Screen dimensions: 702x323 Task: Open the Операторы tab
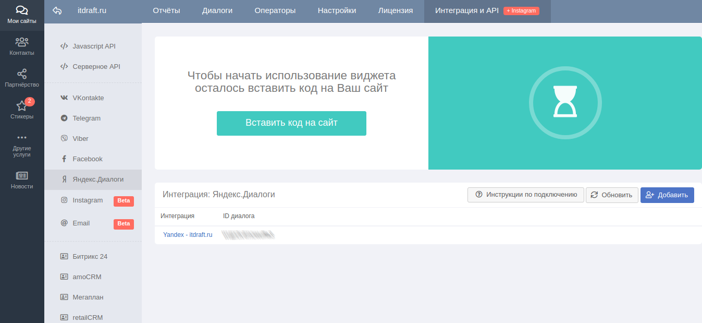[x=275, y=10]
